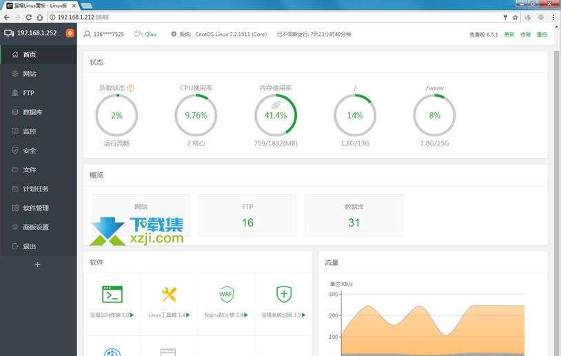The height and width of the screenshot is (356, 561).
Task: Click the / disk 14% gauge
Action: (355, 115)
